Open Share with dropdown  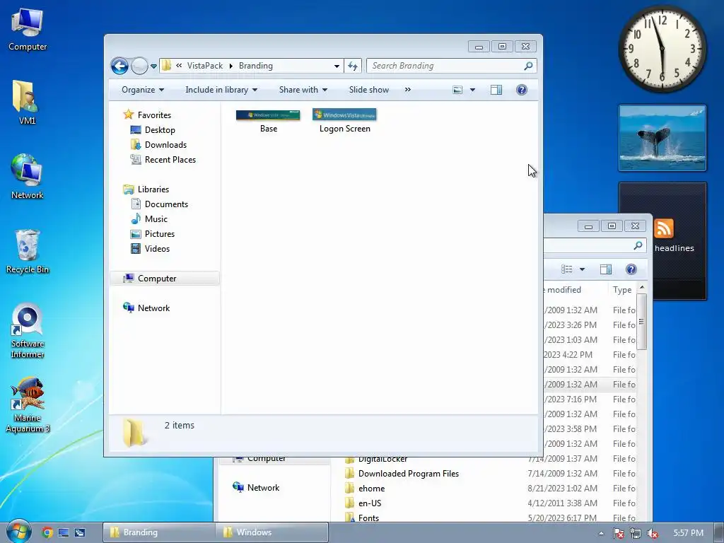click(x=303, y=90)
